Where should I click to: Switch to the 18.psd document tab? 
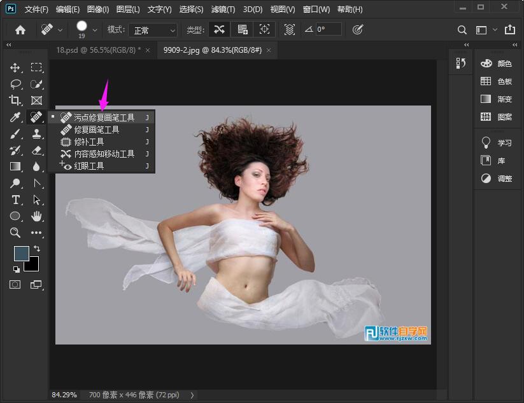99,50
